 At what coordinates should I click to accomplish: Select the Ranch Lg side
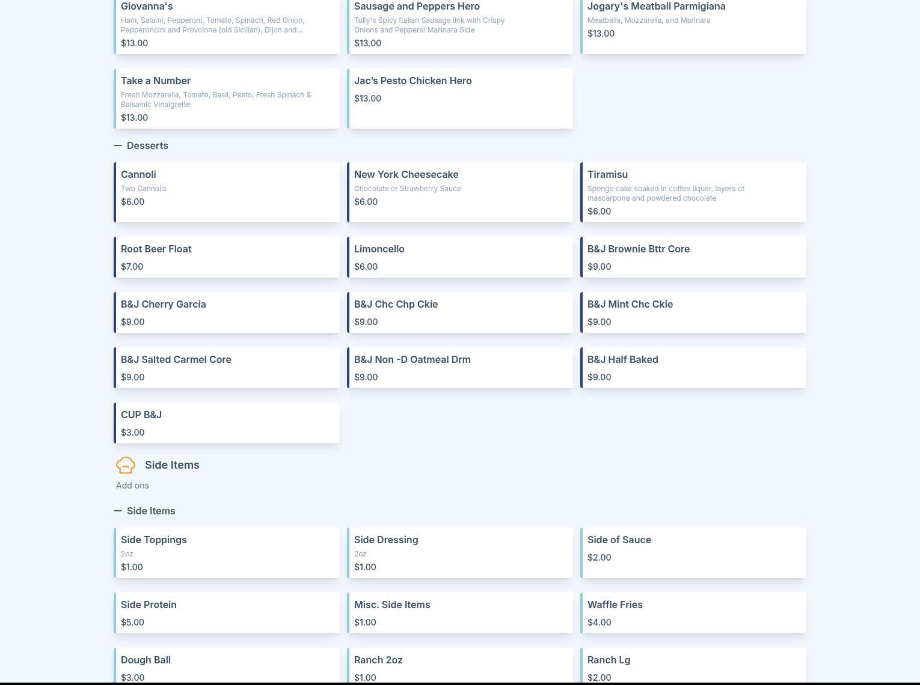[693, 666]
